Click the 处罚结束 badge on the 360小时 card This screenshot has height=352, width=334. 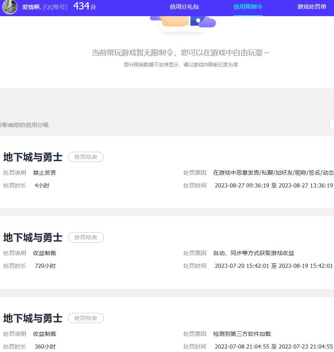(x=86, y=318)
